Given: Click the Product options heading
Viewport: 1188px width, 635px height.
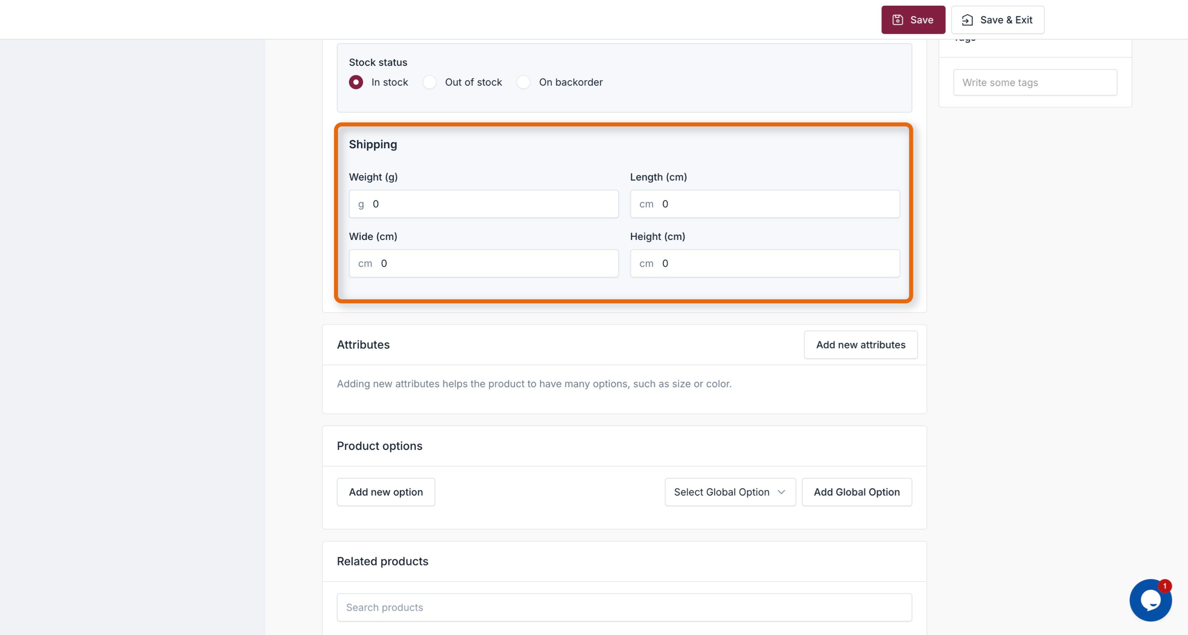Looking at the screenshot, I should tap(379, 446).
